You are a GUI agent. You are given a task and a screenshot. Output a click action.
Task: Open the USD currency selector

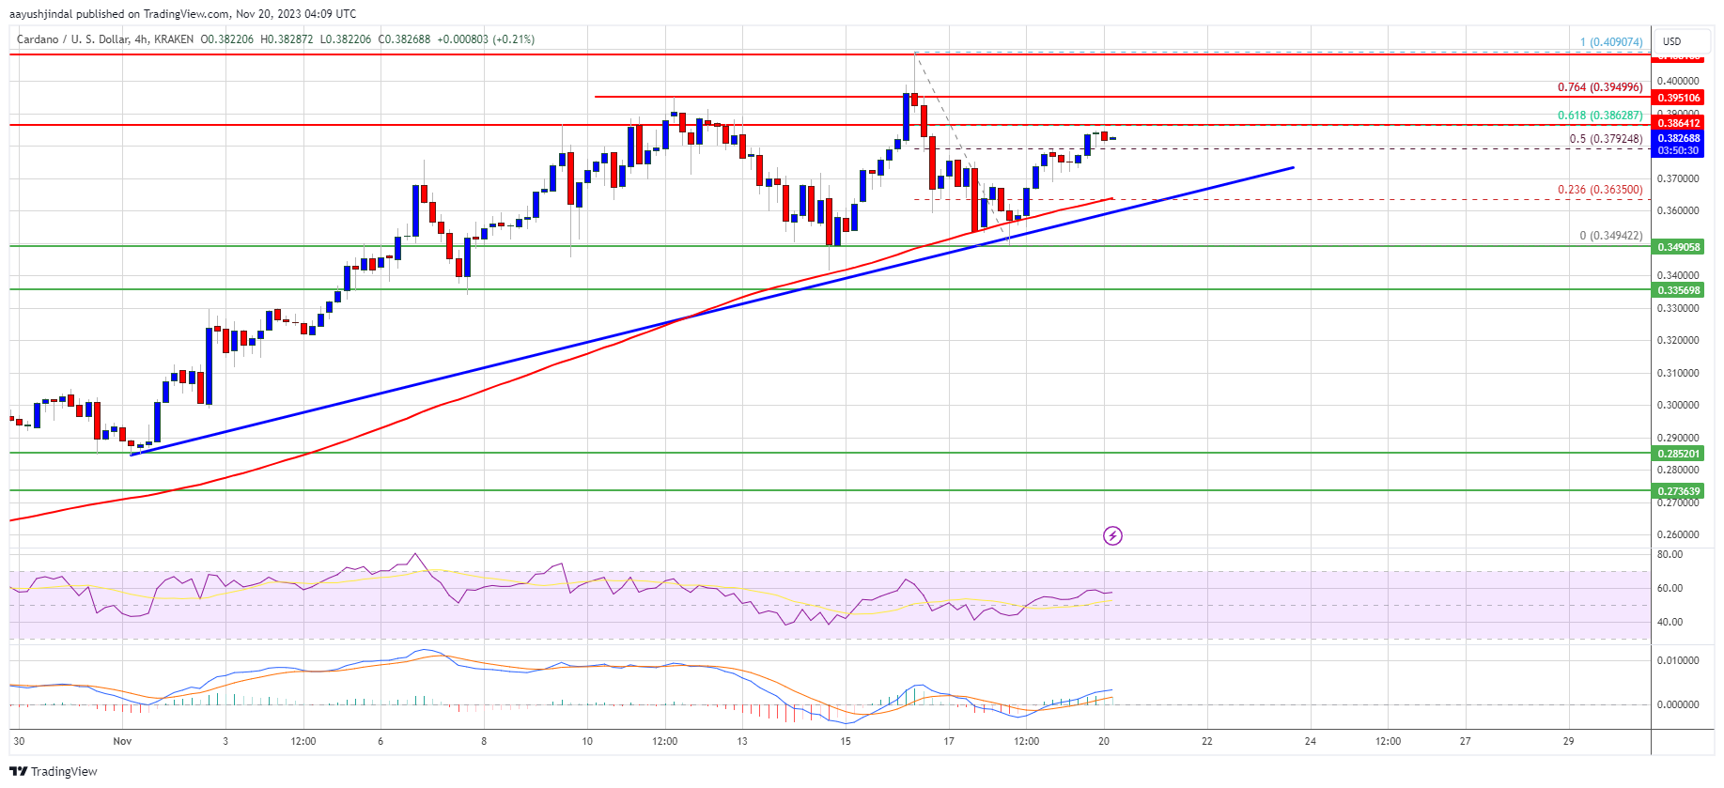[1672, 41]
